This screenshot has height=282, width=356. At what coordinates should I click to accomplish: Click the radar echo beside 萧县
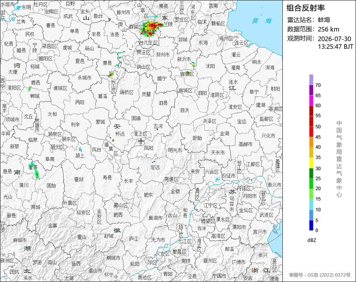pyautogui.click(x=111, y=75)
